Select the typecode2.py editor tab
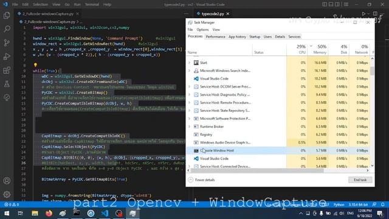Screen dimensions: 389x219 pyautogui.click(x=213, y=13)
